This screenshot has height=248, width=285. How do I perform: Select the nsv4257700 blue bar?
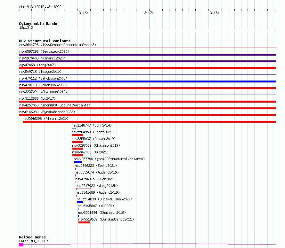point(78,162)
